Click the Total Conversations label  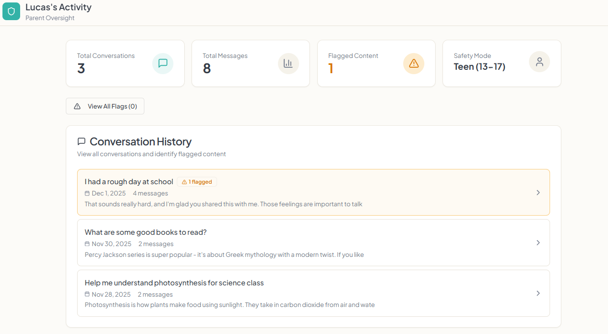tap(106, 56)
